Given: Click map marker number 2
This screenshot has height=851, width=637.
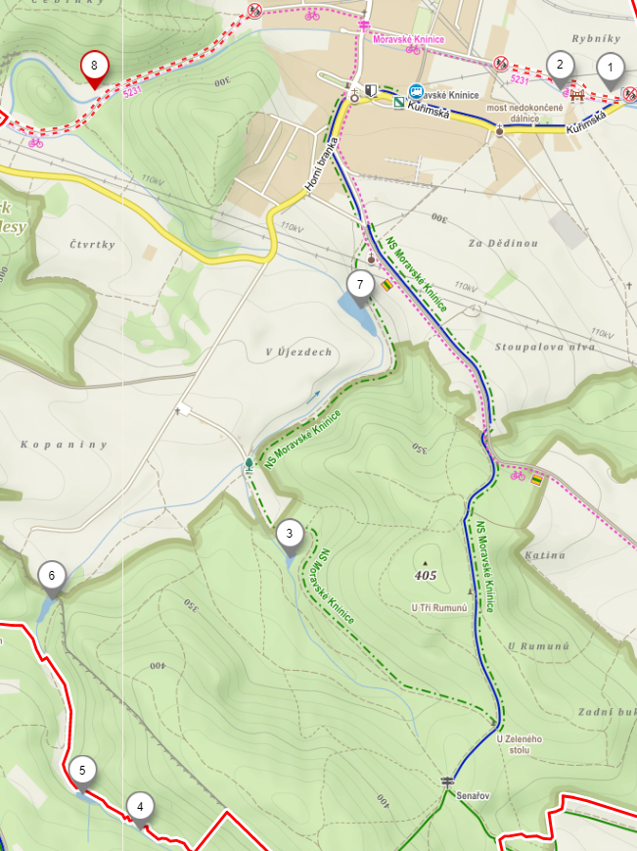Looking at the screenshot, I should pyautogui.click(x=560, y=69).
